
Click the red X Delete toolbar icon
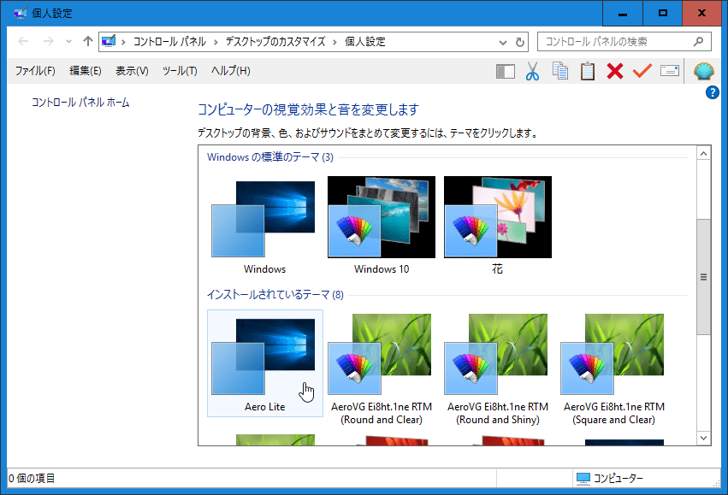click(615, 71)
